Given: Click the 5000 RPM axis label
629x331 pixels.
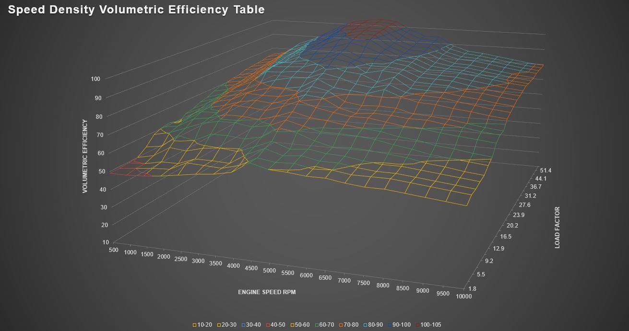Looking at the screenshot, I should 269,271.
